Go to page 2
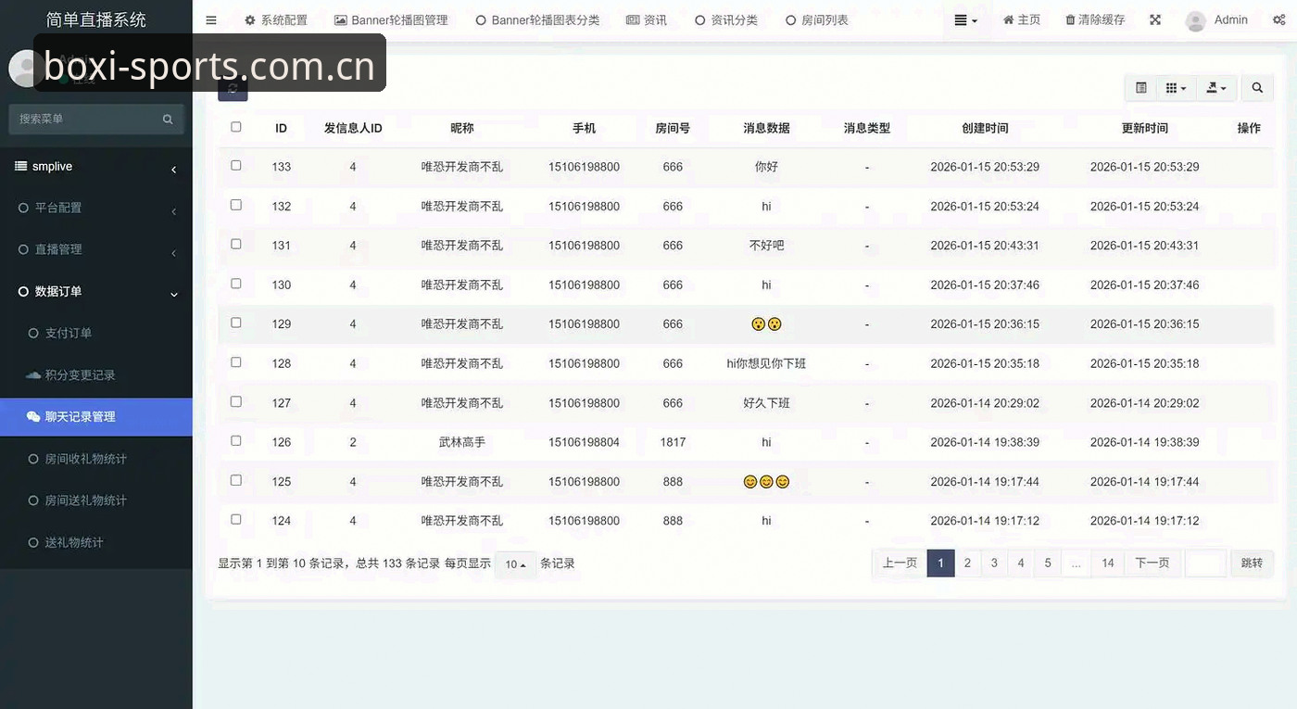 (x=967, y=563)
